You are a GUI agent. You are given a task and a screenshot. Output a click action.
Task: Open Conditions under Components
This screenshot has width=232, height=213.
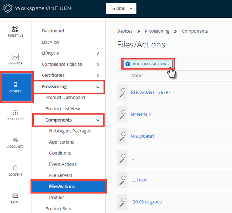pos(60,153)
